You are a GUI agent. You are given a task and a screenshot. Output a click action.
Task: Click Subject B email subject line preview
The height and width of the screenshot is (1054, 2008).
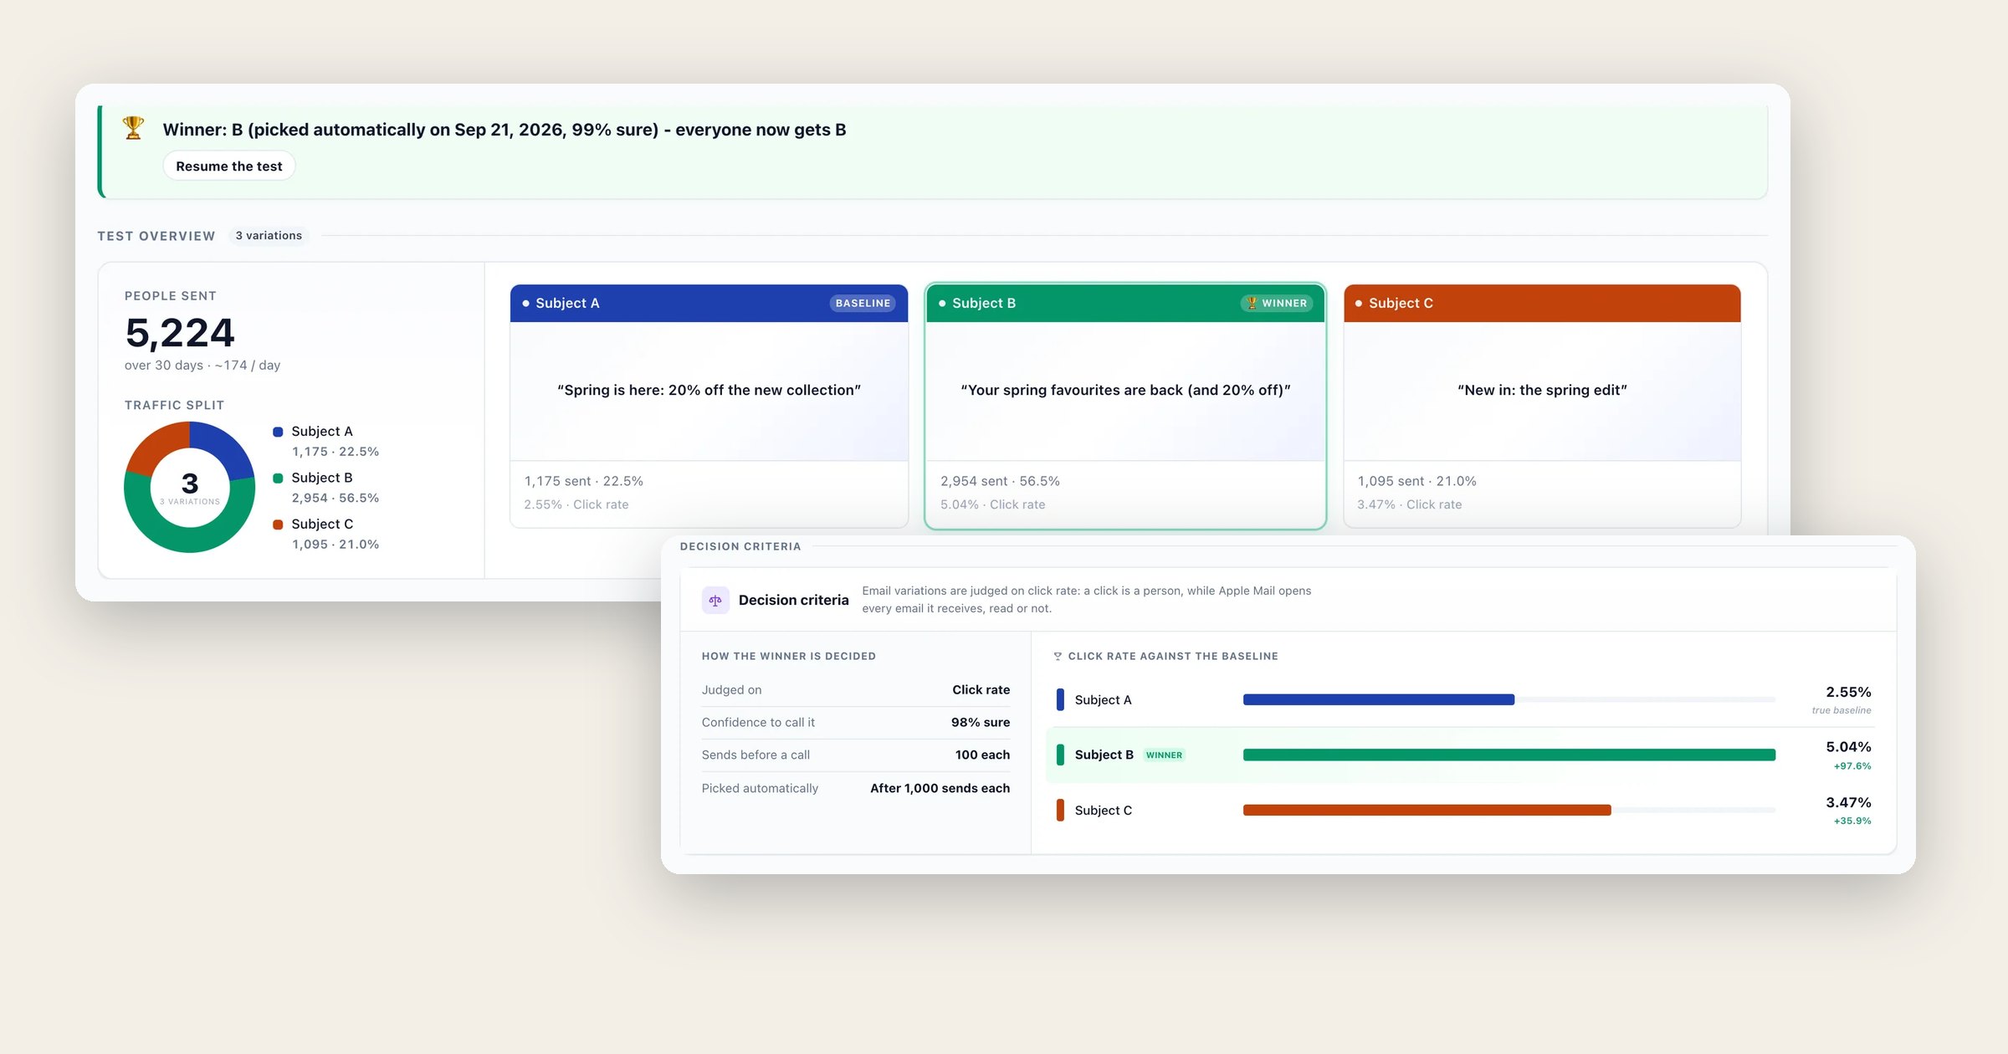pyautogui.click(x=1125, y=390)
